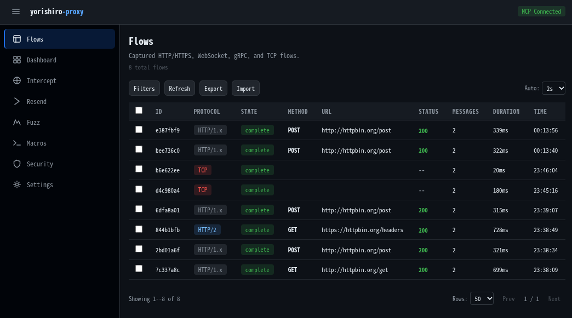Select all flows using header checkbox
Screen dimensions: 572x318
click(x=139, y=110)
